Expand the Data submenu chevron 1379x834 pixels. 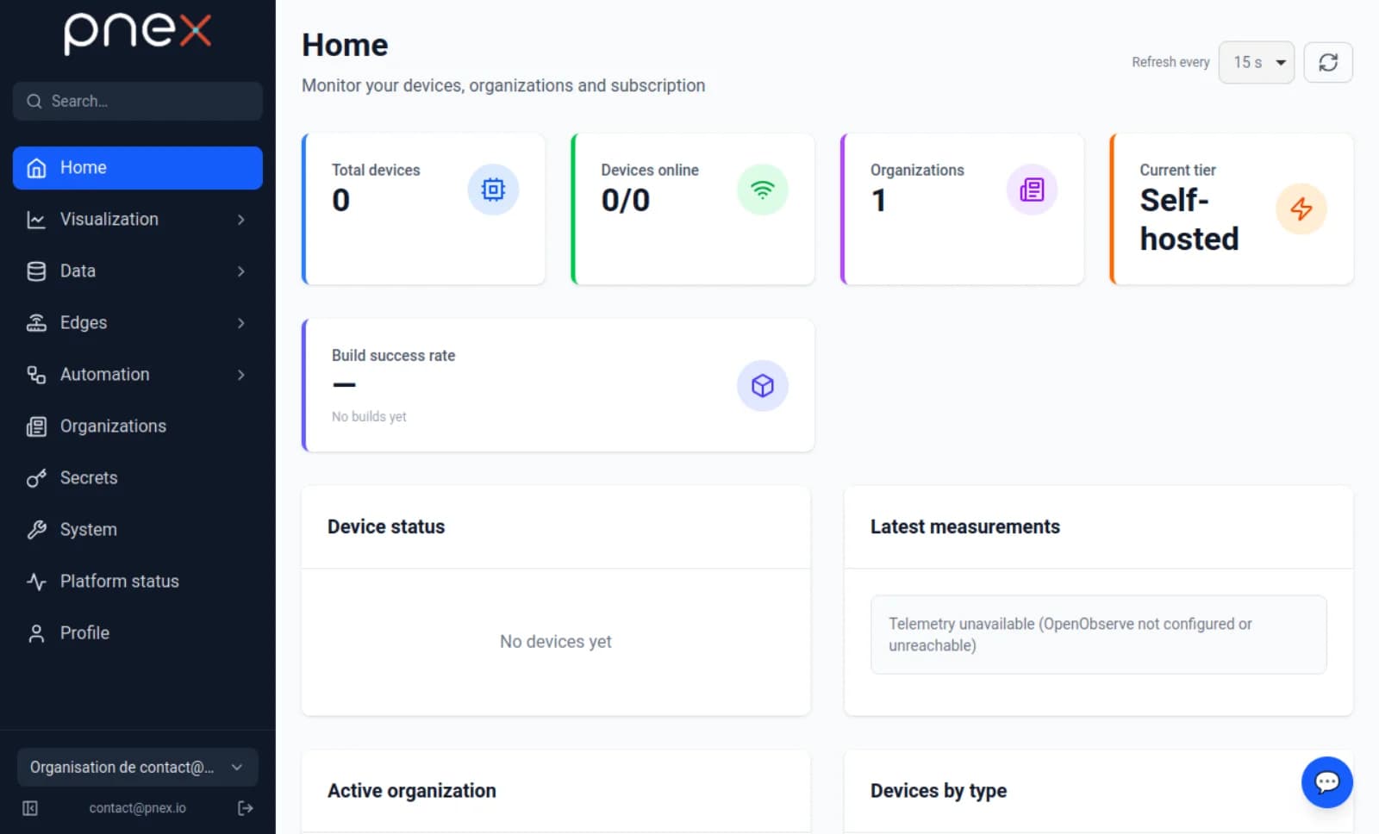click(241, 271)
